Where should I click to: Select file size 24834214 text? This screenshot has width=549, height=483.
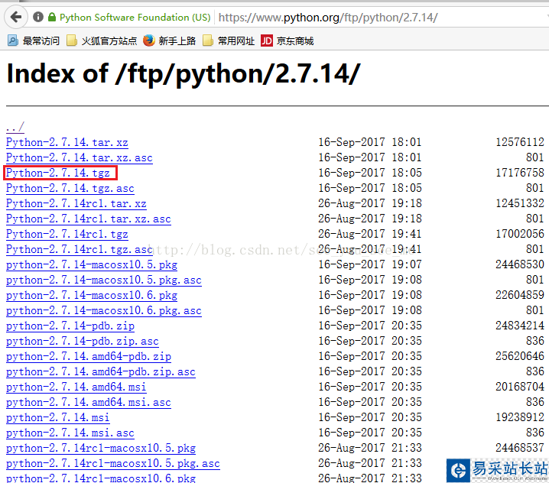tap(520, 326)
